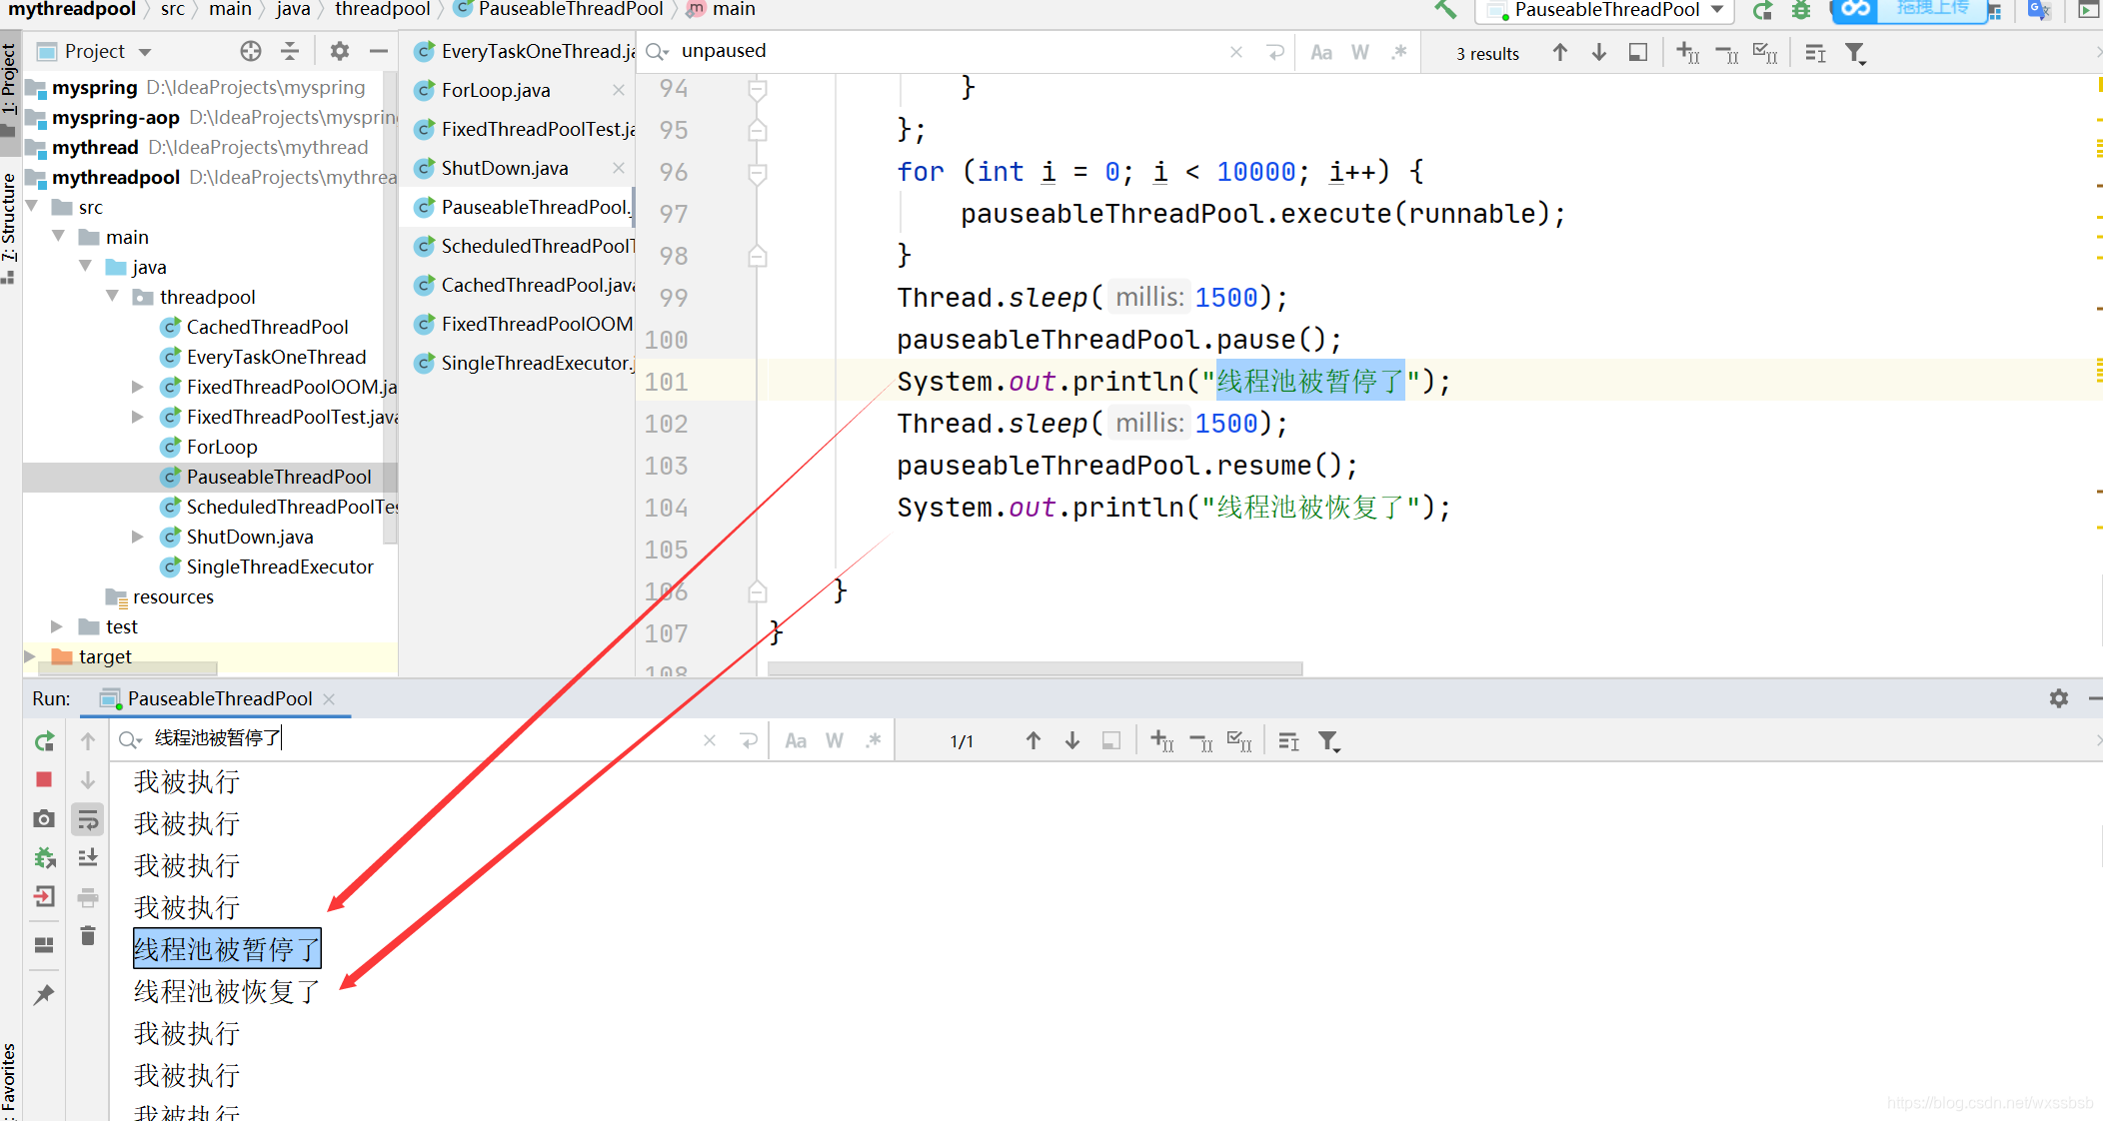
Task: Switch to ShutDown.java tab
Action: tap(505, 168)
